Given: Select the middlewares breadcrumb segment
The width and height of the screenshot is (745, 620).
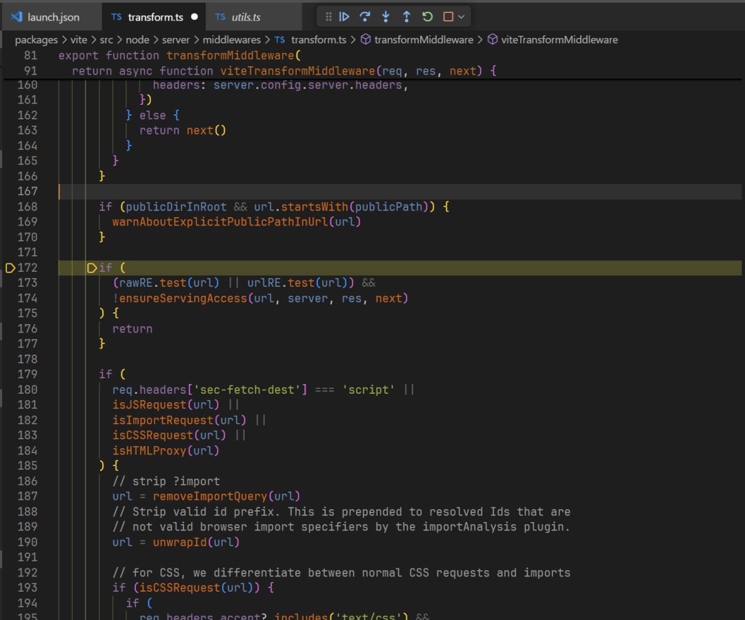Looking at the screenshot, I should 231,40.
